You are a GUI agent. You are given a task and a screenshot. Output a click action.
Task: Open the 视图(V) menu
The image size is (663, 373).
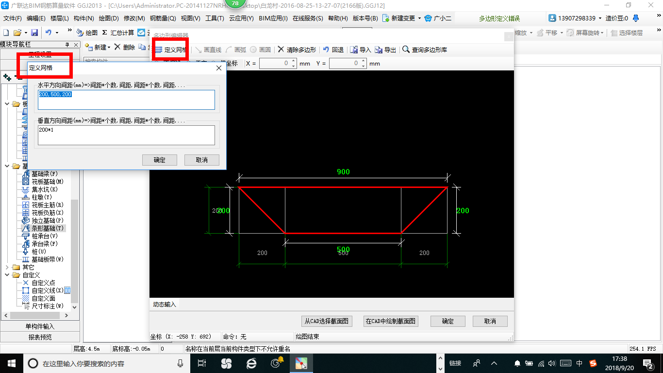190,18
